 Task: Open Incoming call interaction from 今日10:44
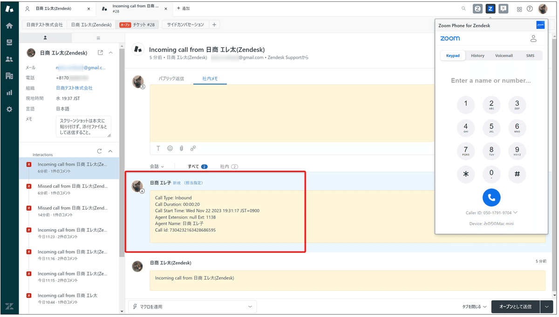(69, 298)
